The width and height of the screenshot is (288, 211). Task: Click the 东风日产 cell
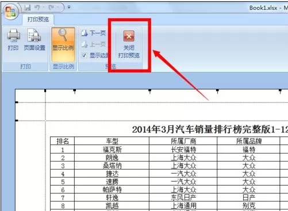(x=183, y=198)
